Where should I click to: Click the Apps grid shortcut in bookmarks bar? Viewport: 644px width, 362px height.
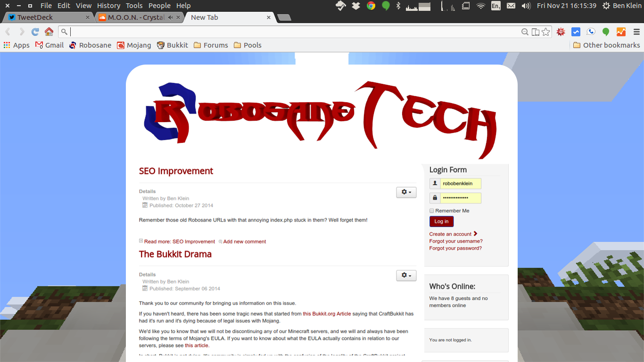coord(17,45)
